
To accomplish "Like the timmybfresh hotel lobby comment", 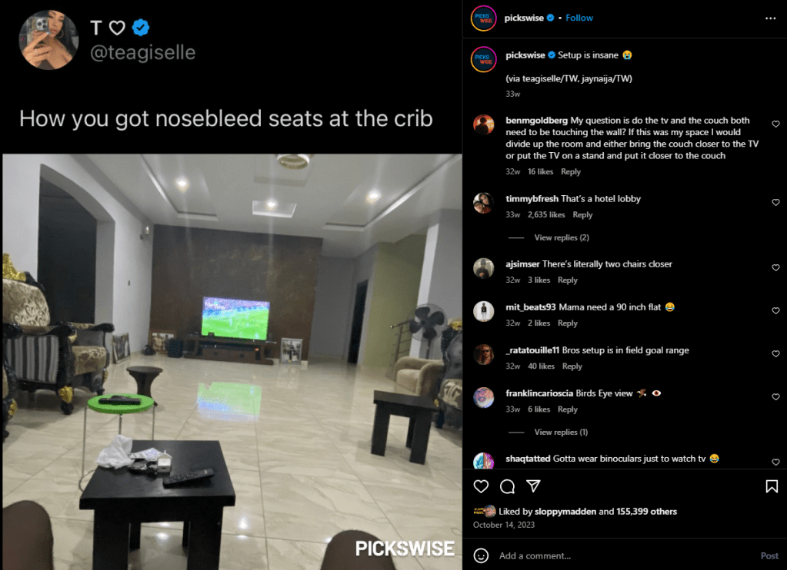I will pos(775,202).
